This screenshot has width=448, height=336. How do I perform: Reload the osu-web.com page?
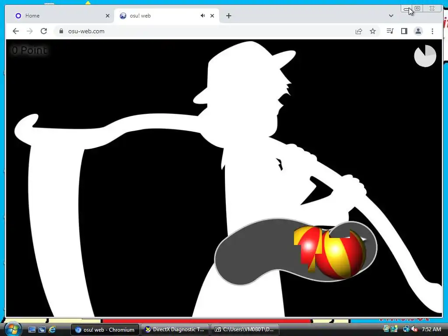[x=44, y=31]
